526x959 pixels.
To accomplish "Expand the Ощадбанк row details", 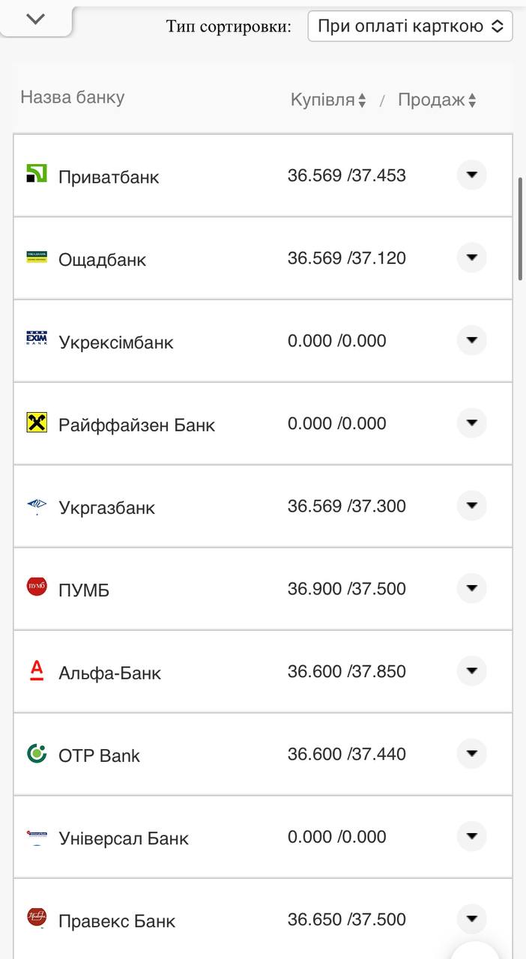I will pos(471,258).
